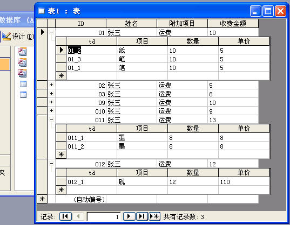Expand subdatasheet of record 02

click(52, 85)
